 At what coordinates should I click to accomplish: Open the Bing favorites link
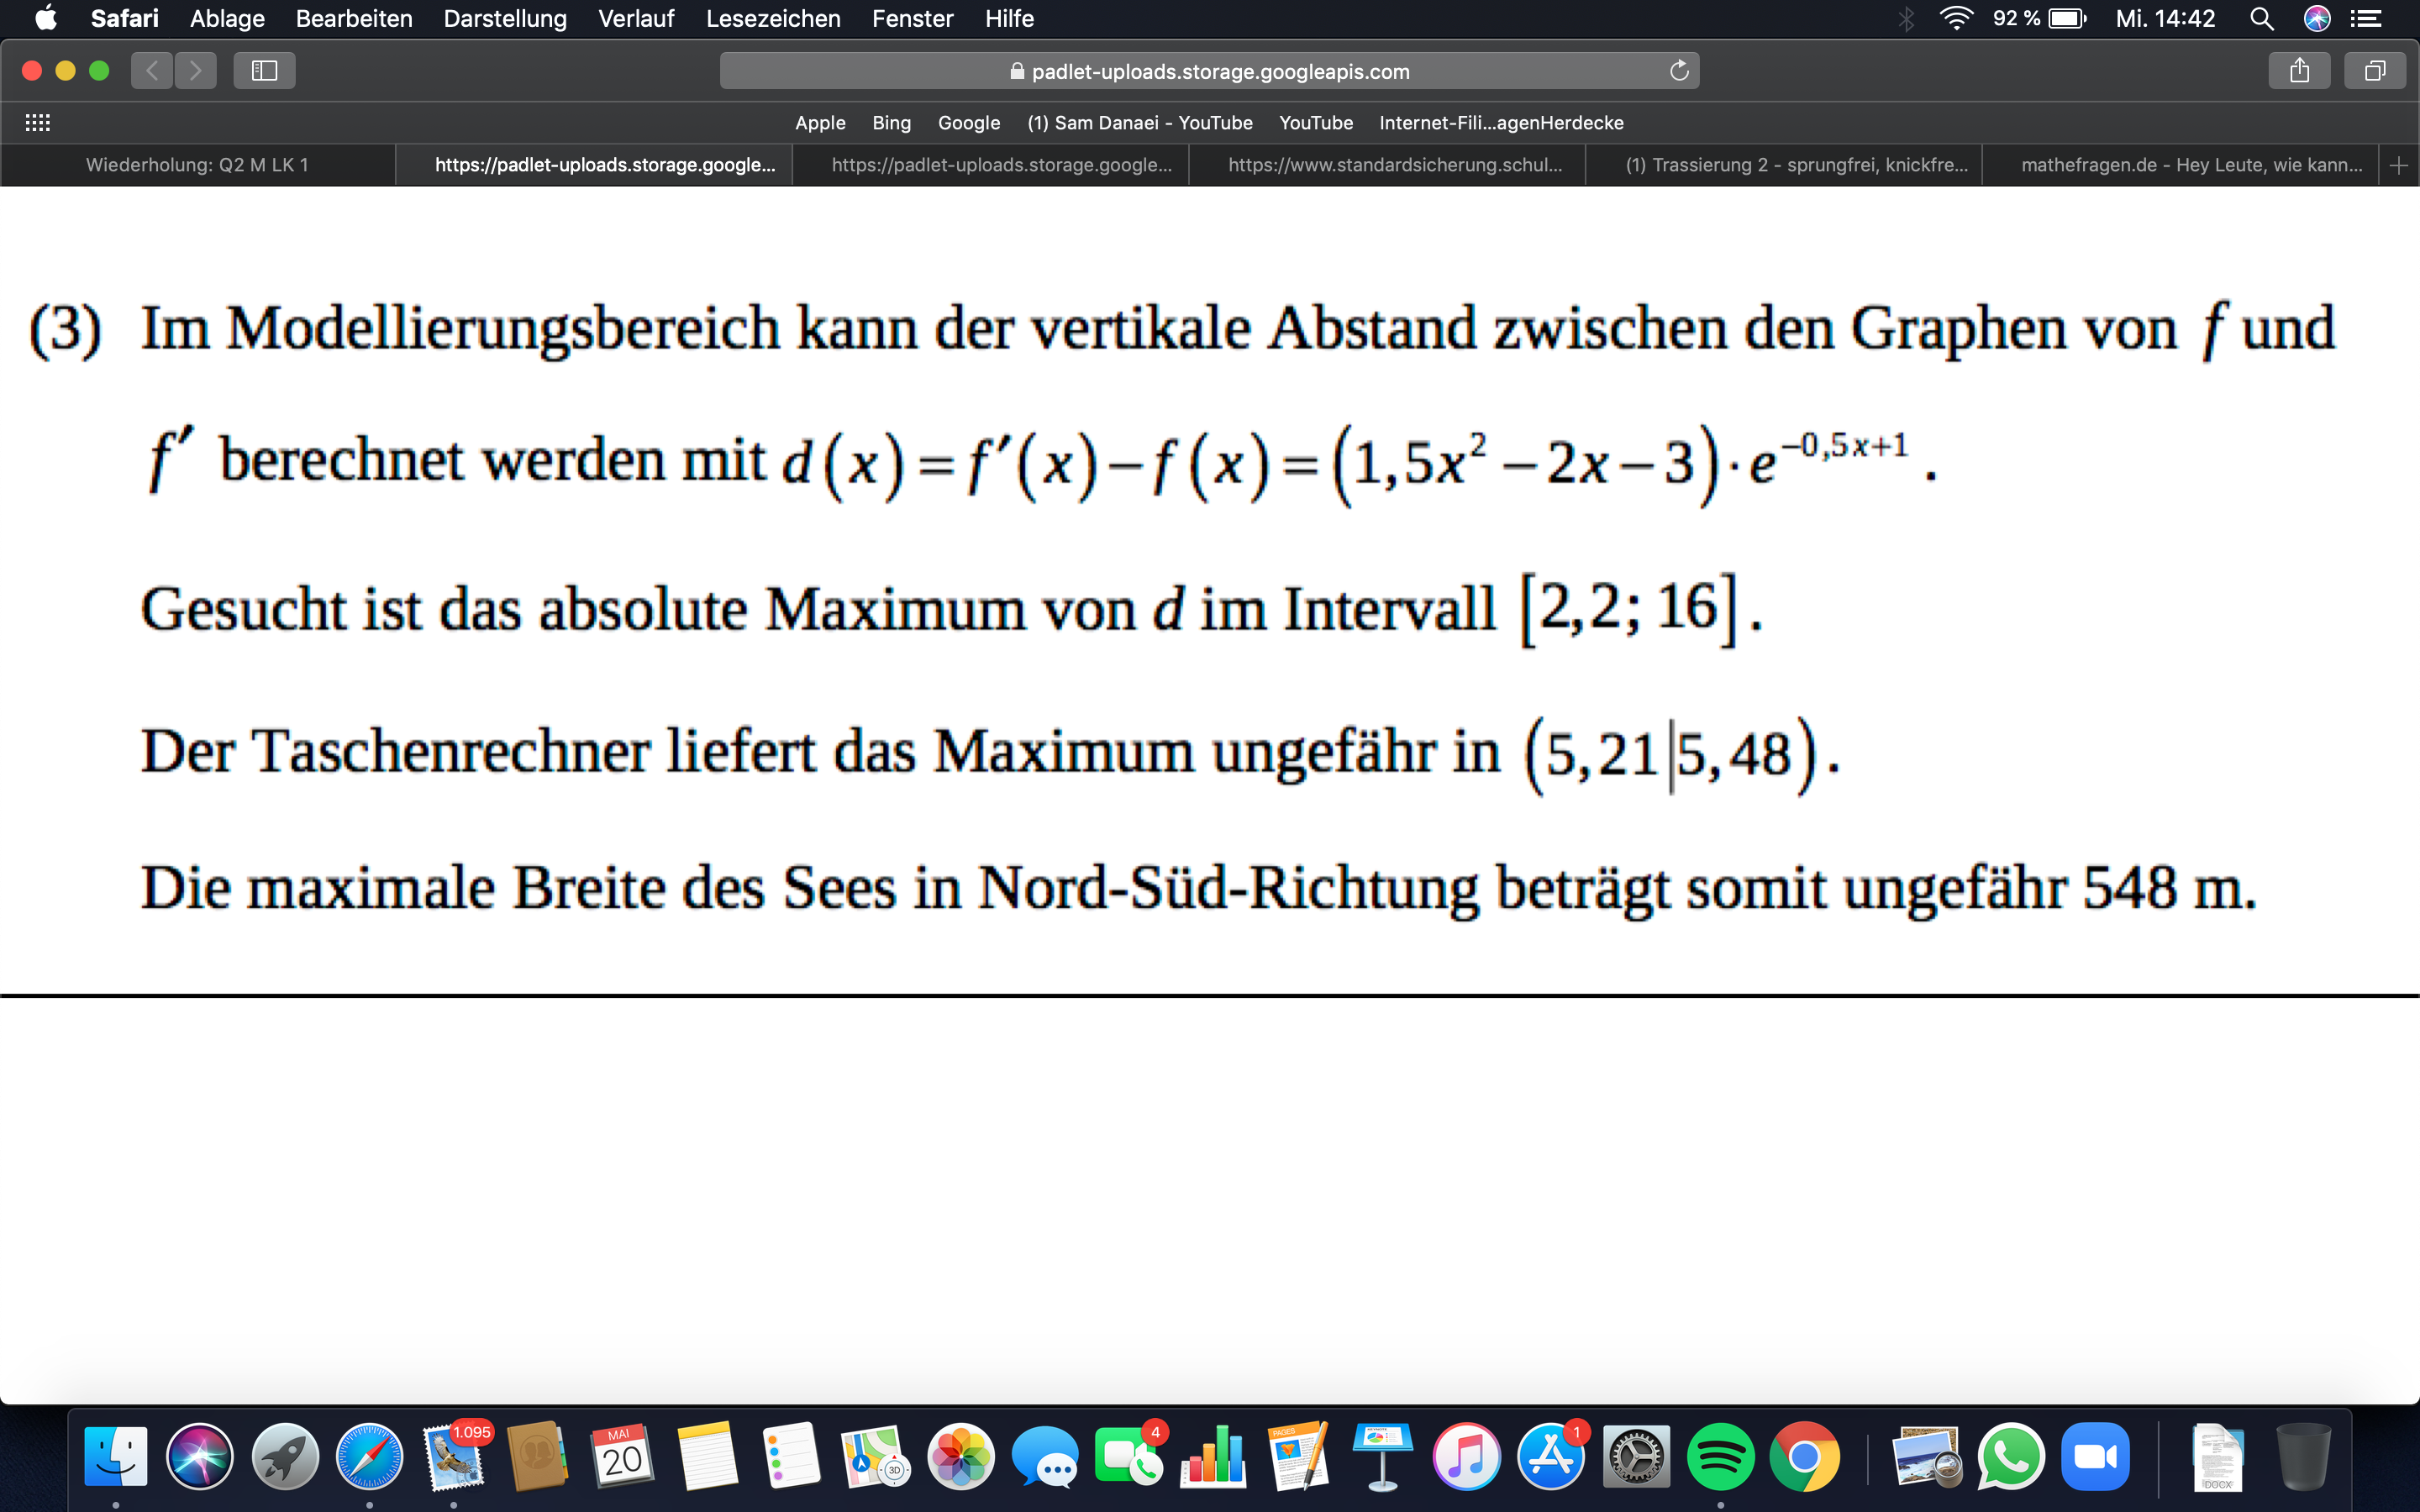(891, 123)
